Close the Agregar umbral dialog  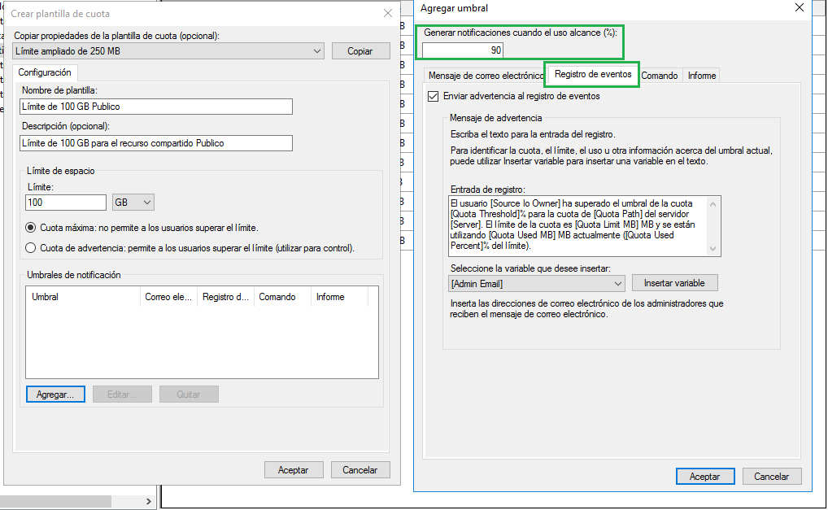(799, 8)
